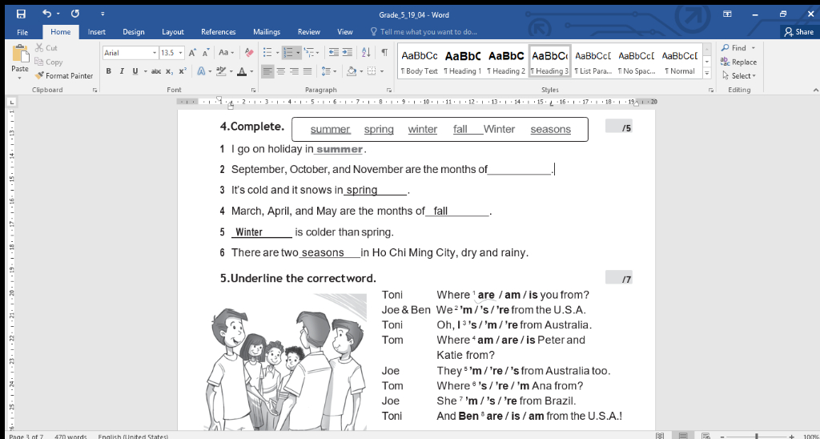Apply the No Spacing style
Screen dimensions: 820x439
pyautogui.click(x=637, y=61)
